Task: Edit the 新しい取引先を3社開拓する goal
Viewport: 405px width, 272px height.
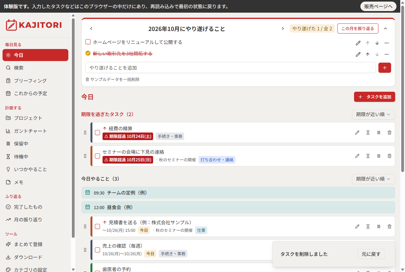Action: 358,54
